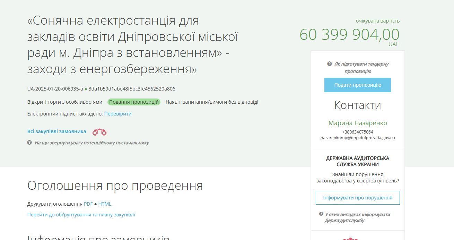Click Наявні запитання/вимоги без відповіді
The width and height of the screenshot is (454, 240).
[211, 102]
